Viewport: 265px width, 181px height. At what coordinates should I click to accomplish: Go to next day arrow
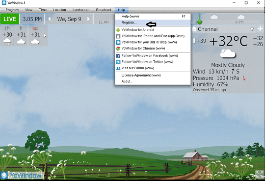click(88, 19)
